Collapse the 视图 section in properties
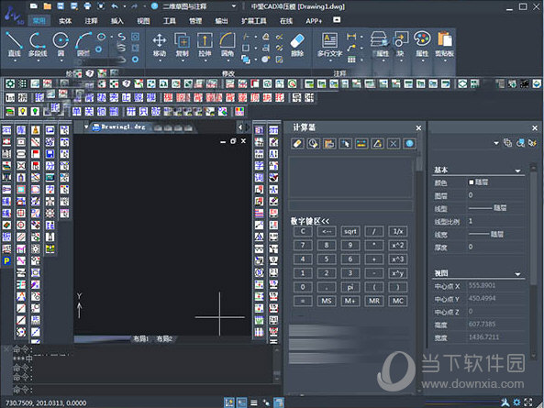This screenshot has height=408, width=544. coord(517,274)
